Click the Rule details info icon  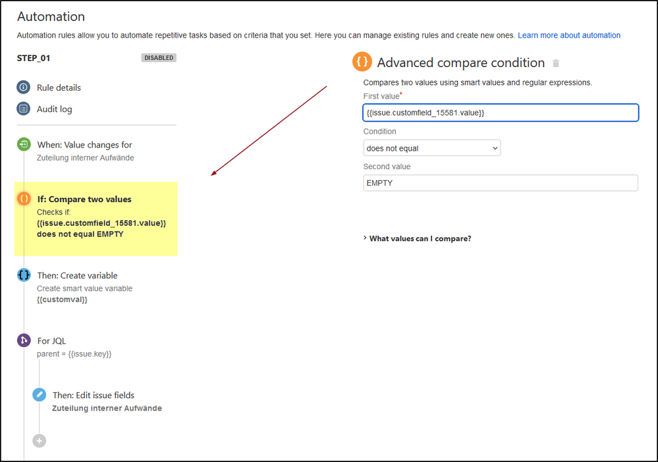pyautogui.click(x=24, y=88)
